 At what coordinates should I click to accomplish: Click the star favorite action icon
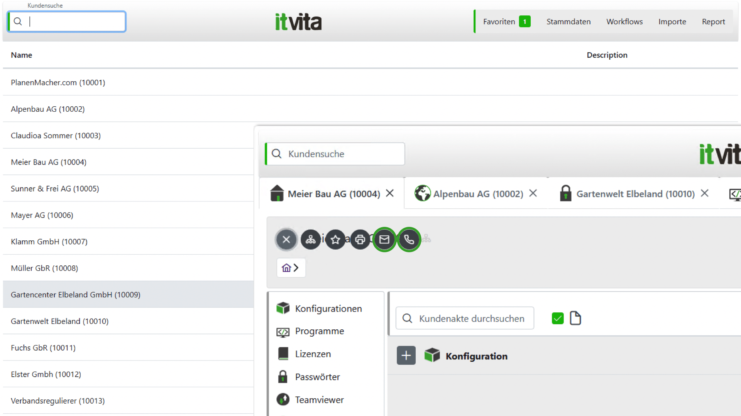335,240
